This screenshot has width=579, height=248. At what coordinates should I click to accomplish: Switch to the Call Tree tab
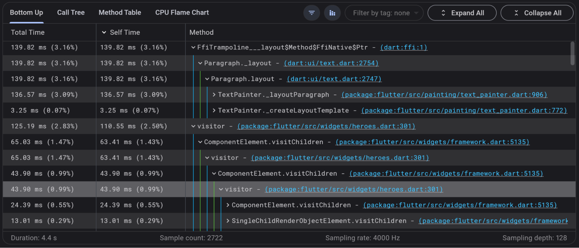pyautogui.click(x=71, y=13)
